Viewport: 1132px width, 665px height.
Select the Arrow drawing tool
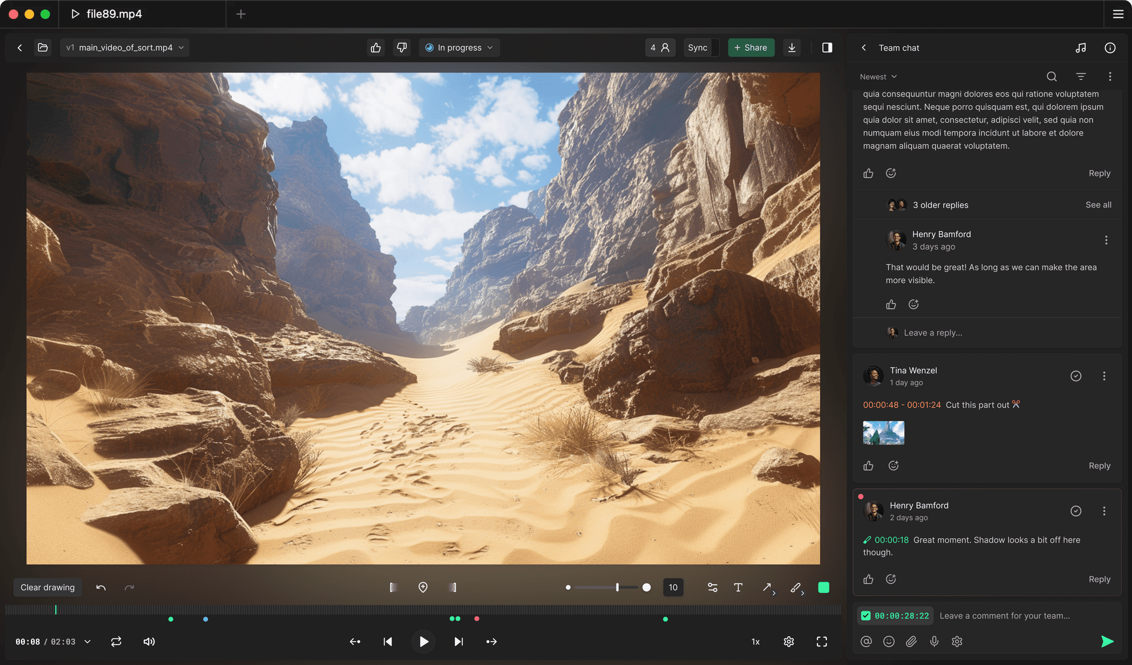(768, 588)
